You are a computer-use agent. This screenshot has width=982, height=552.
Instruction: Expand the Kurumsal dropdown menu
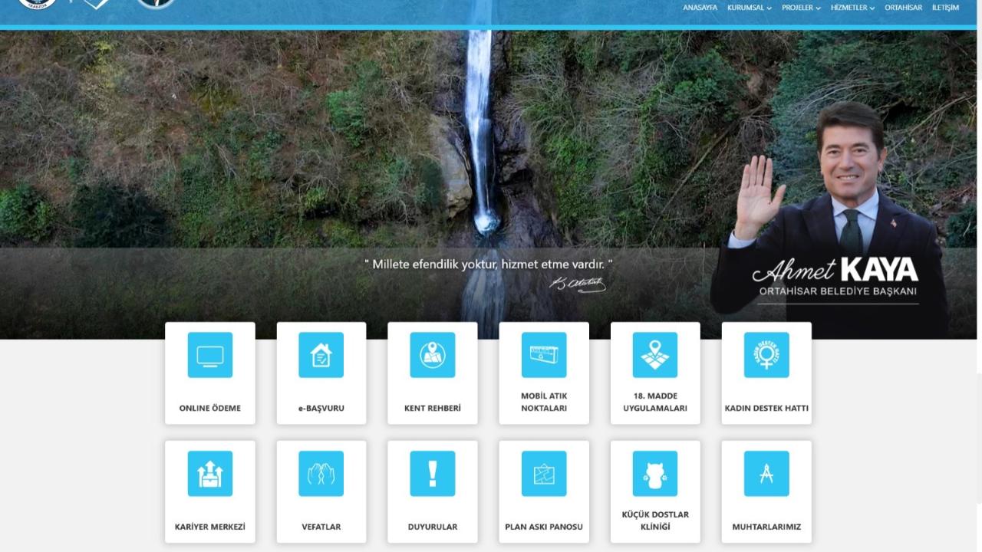tap(750, 8)
